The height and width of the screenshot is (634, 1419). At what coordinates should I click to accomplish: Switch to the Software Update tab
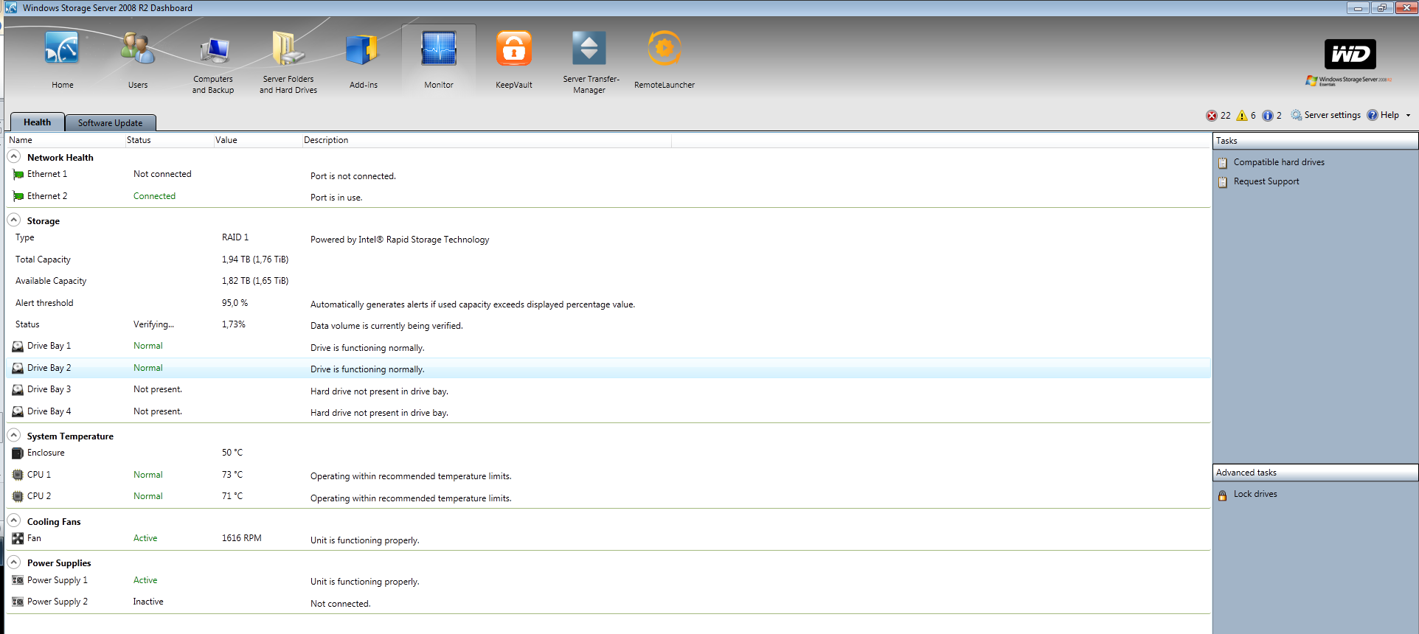(110, 123)
